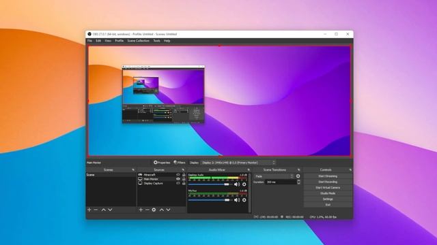Open the Profile menu

(x=119, y=41)
